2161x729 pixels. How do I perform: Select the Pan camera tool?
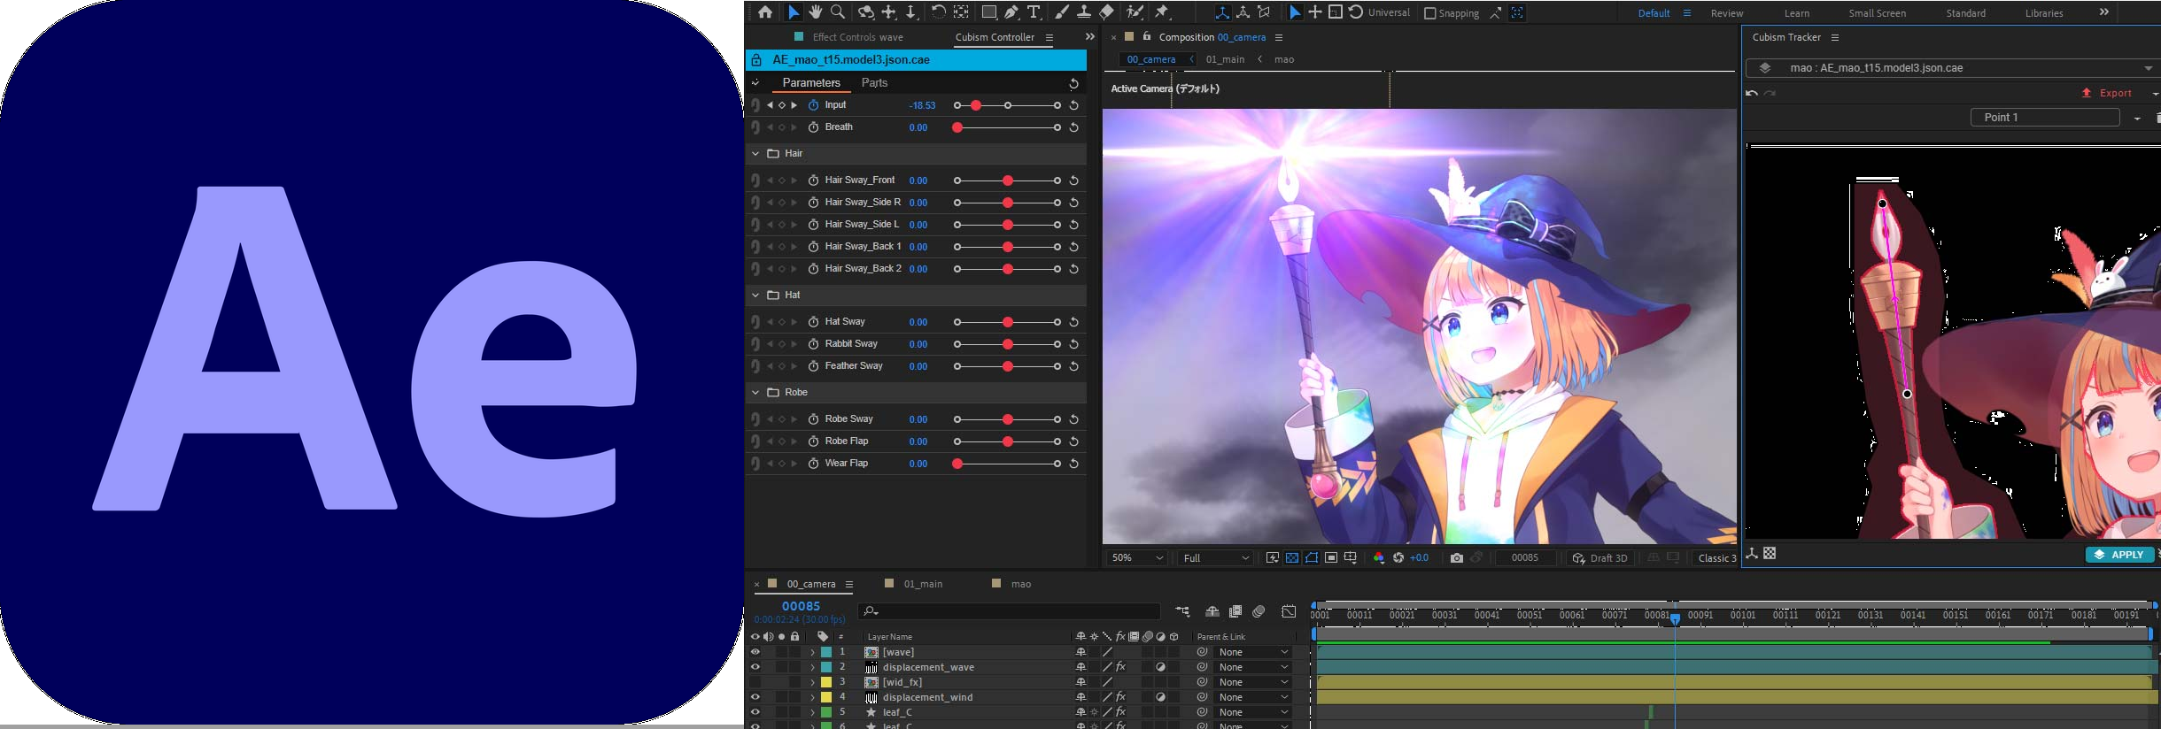(x=888, y=12)
